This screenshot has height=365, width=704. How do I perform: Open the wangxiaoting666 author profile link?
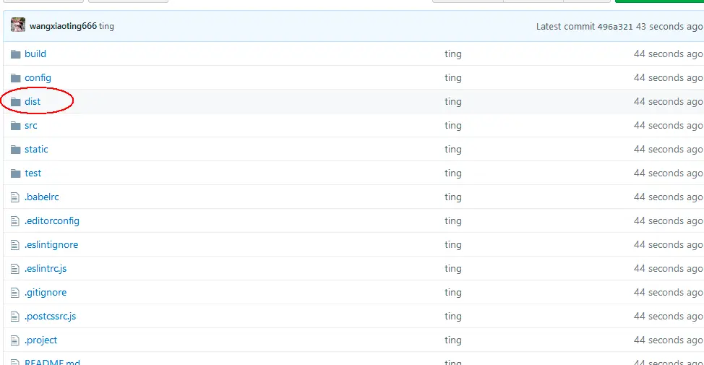(63, 26)
